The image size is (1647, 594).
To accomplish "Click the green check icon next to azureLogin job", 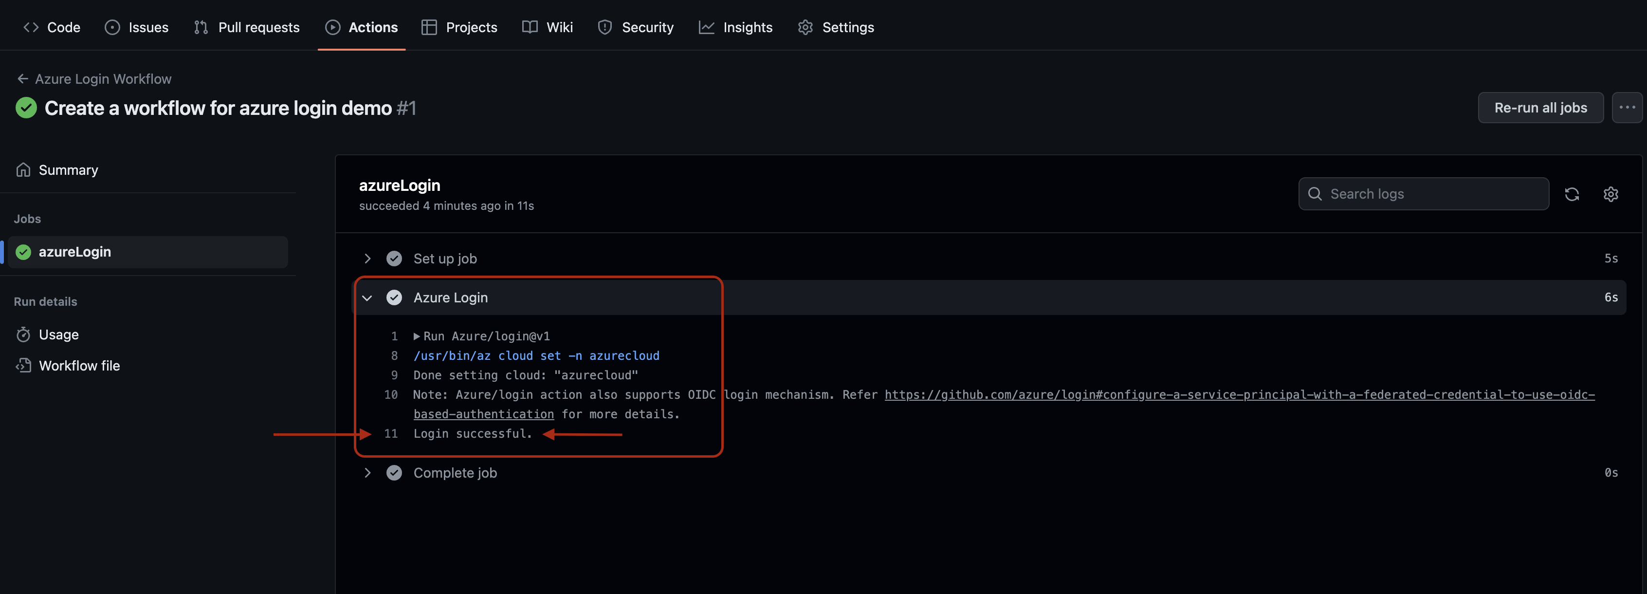I will (x=24, y=252).
